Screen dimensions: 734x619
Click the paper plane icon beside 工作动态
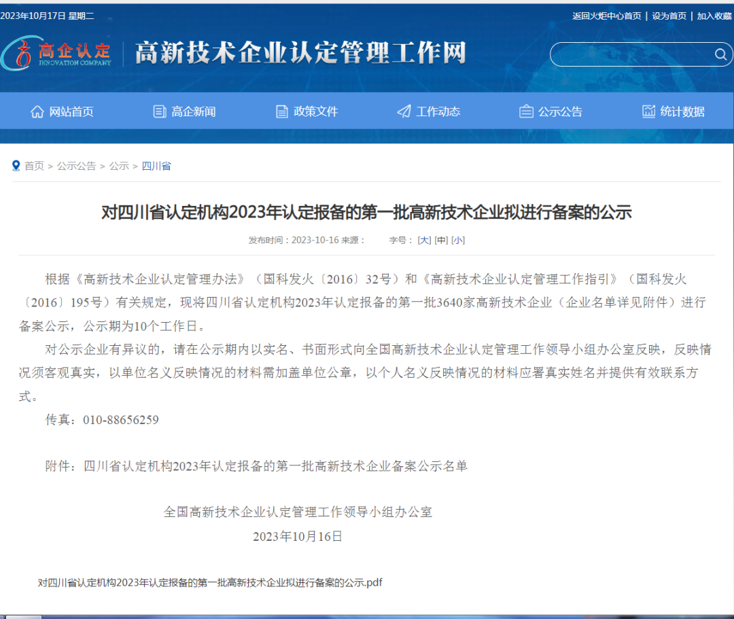(x=404, y=111)
